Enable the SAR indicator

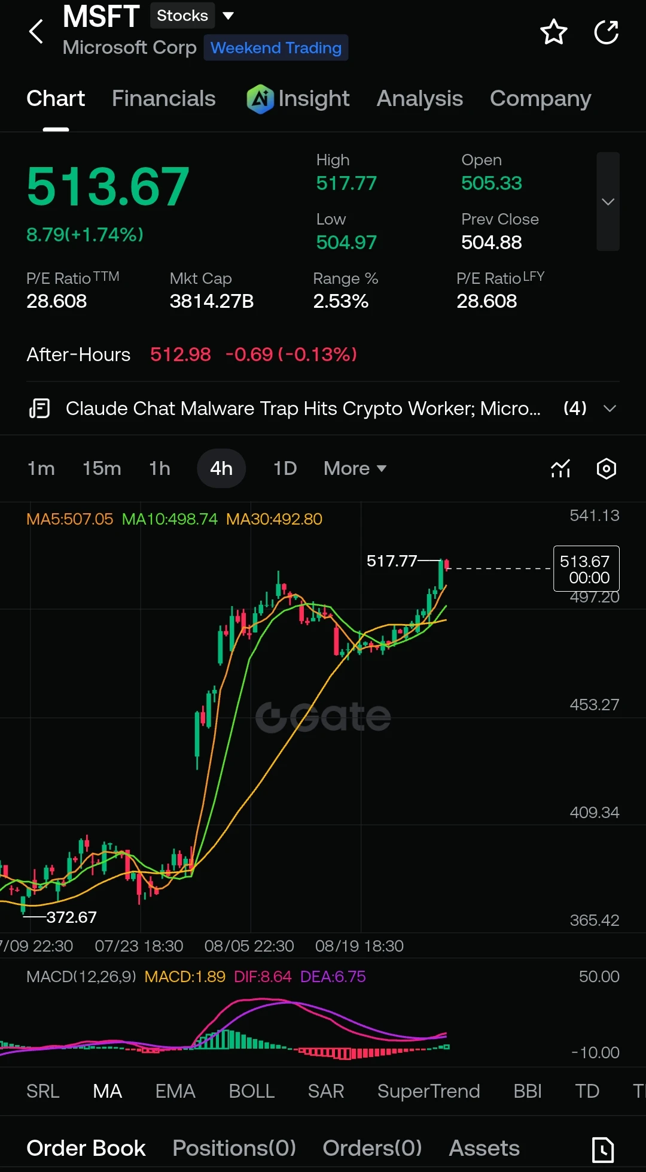325,1091
